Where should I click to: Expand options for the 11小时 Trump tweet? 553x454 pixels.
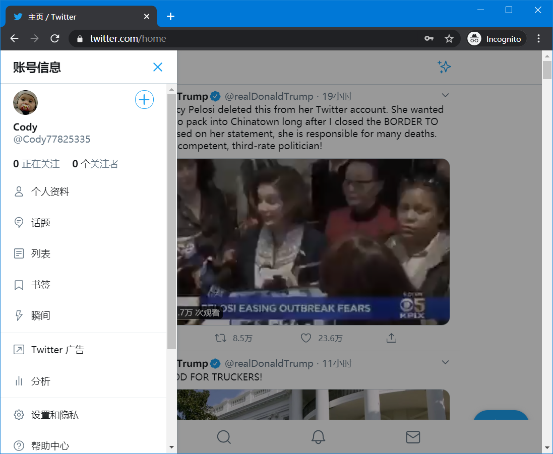(x=446, y=362)
